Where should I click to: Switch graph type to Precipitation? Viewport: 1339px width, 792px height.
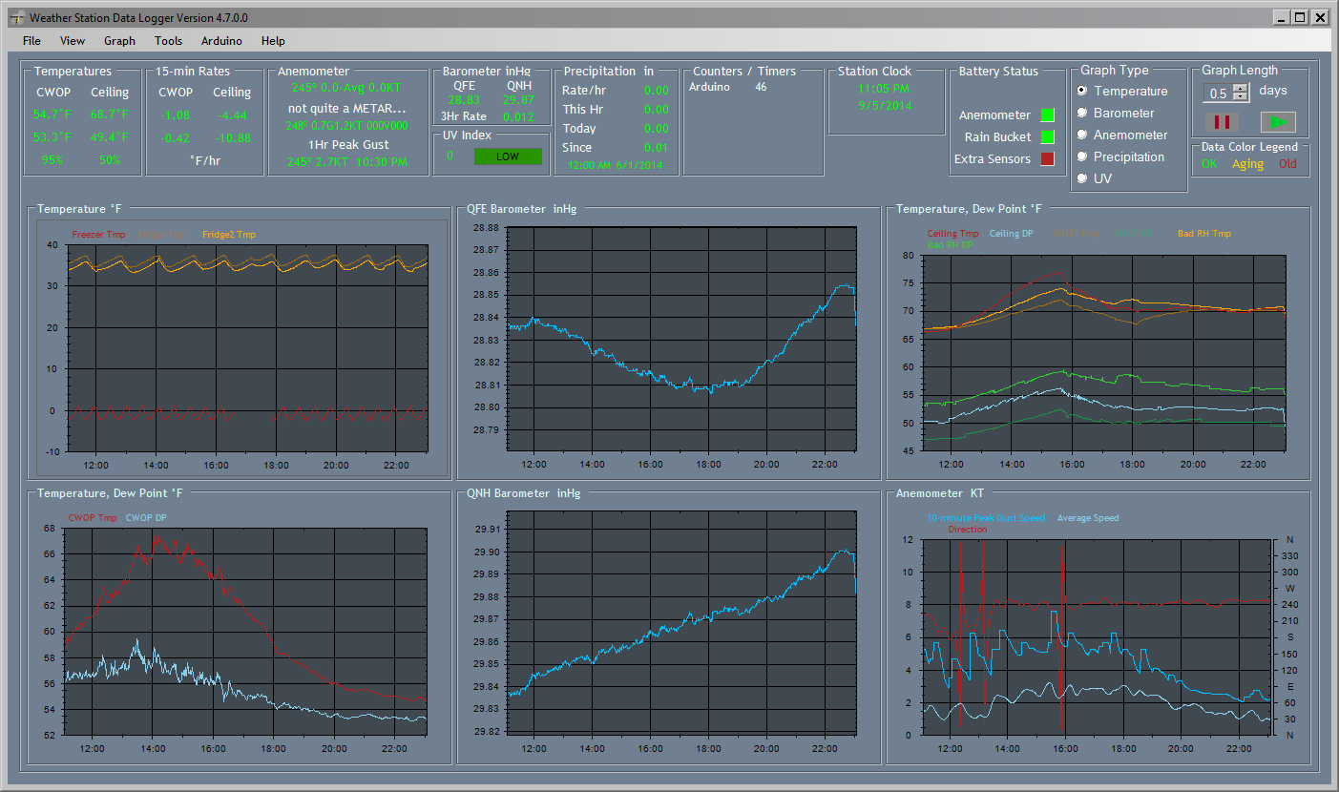(1082, 156)
